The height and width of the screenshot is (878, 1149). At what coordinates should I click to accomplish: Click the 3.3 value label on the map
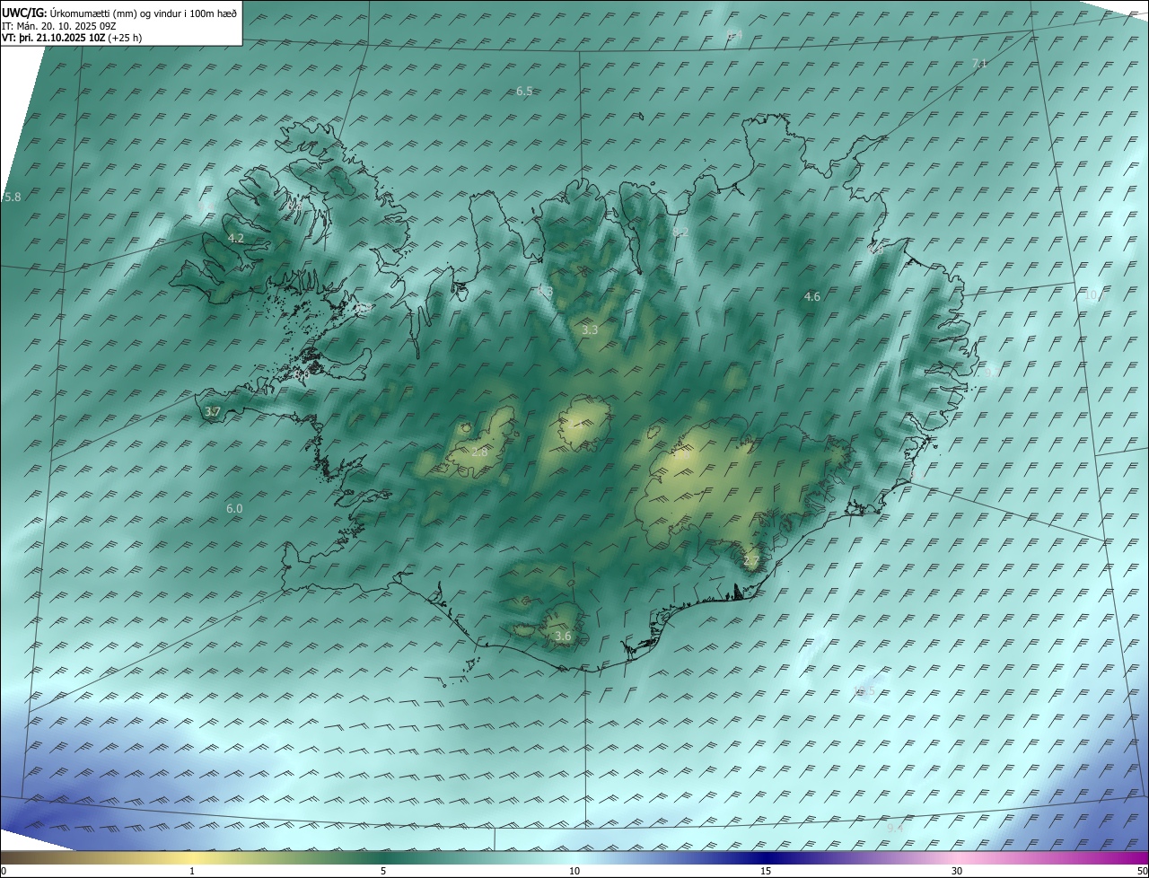590,330
